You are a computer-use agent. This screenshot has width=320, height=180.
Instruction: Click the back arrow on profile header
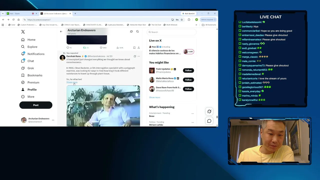[61, 31]
